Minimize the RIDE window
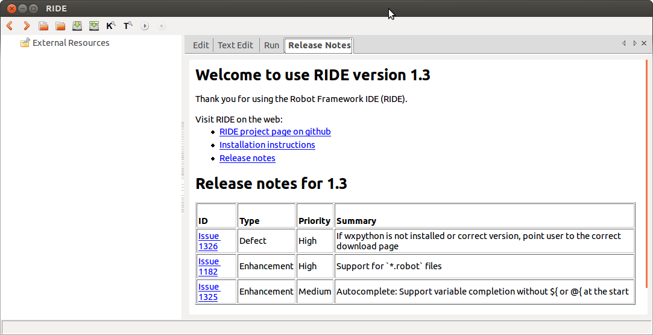Screen dimensions: 653x335 22,8
